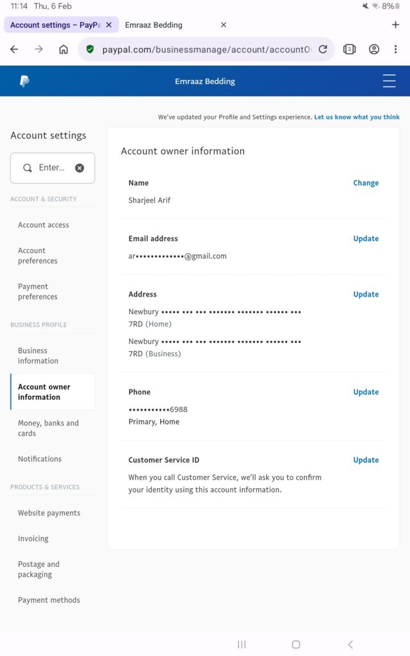Open Account access settings
Image resolution: width=410 pixels, height=656 pixels.
coord(44,225)
